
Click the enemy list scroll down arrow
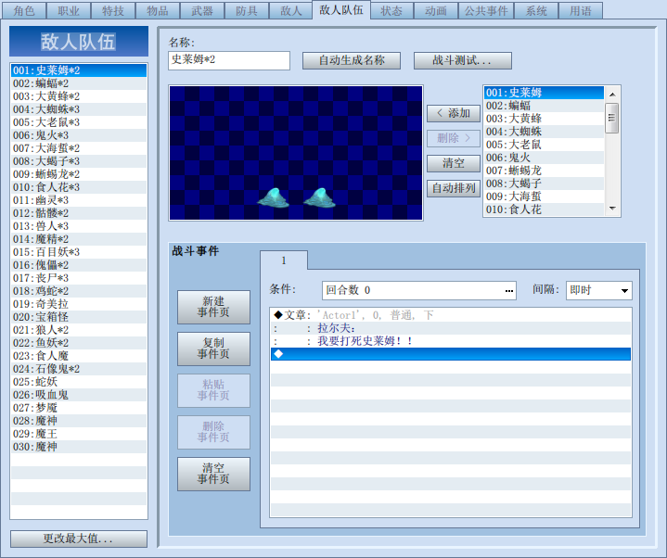pyautogui.click(x=612, y=209)
